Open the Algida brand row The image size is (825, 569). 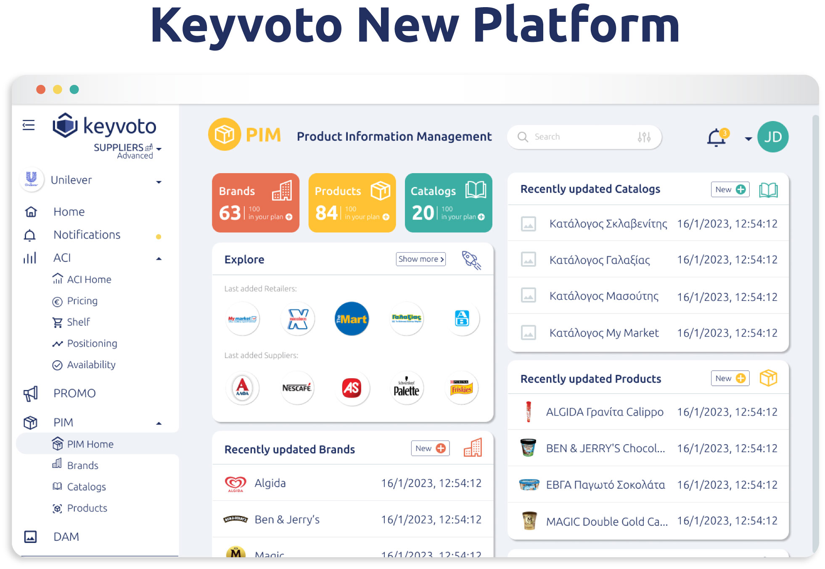tap(353, 483)
